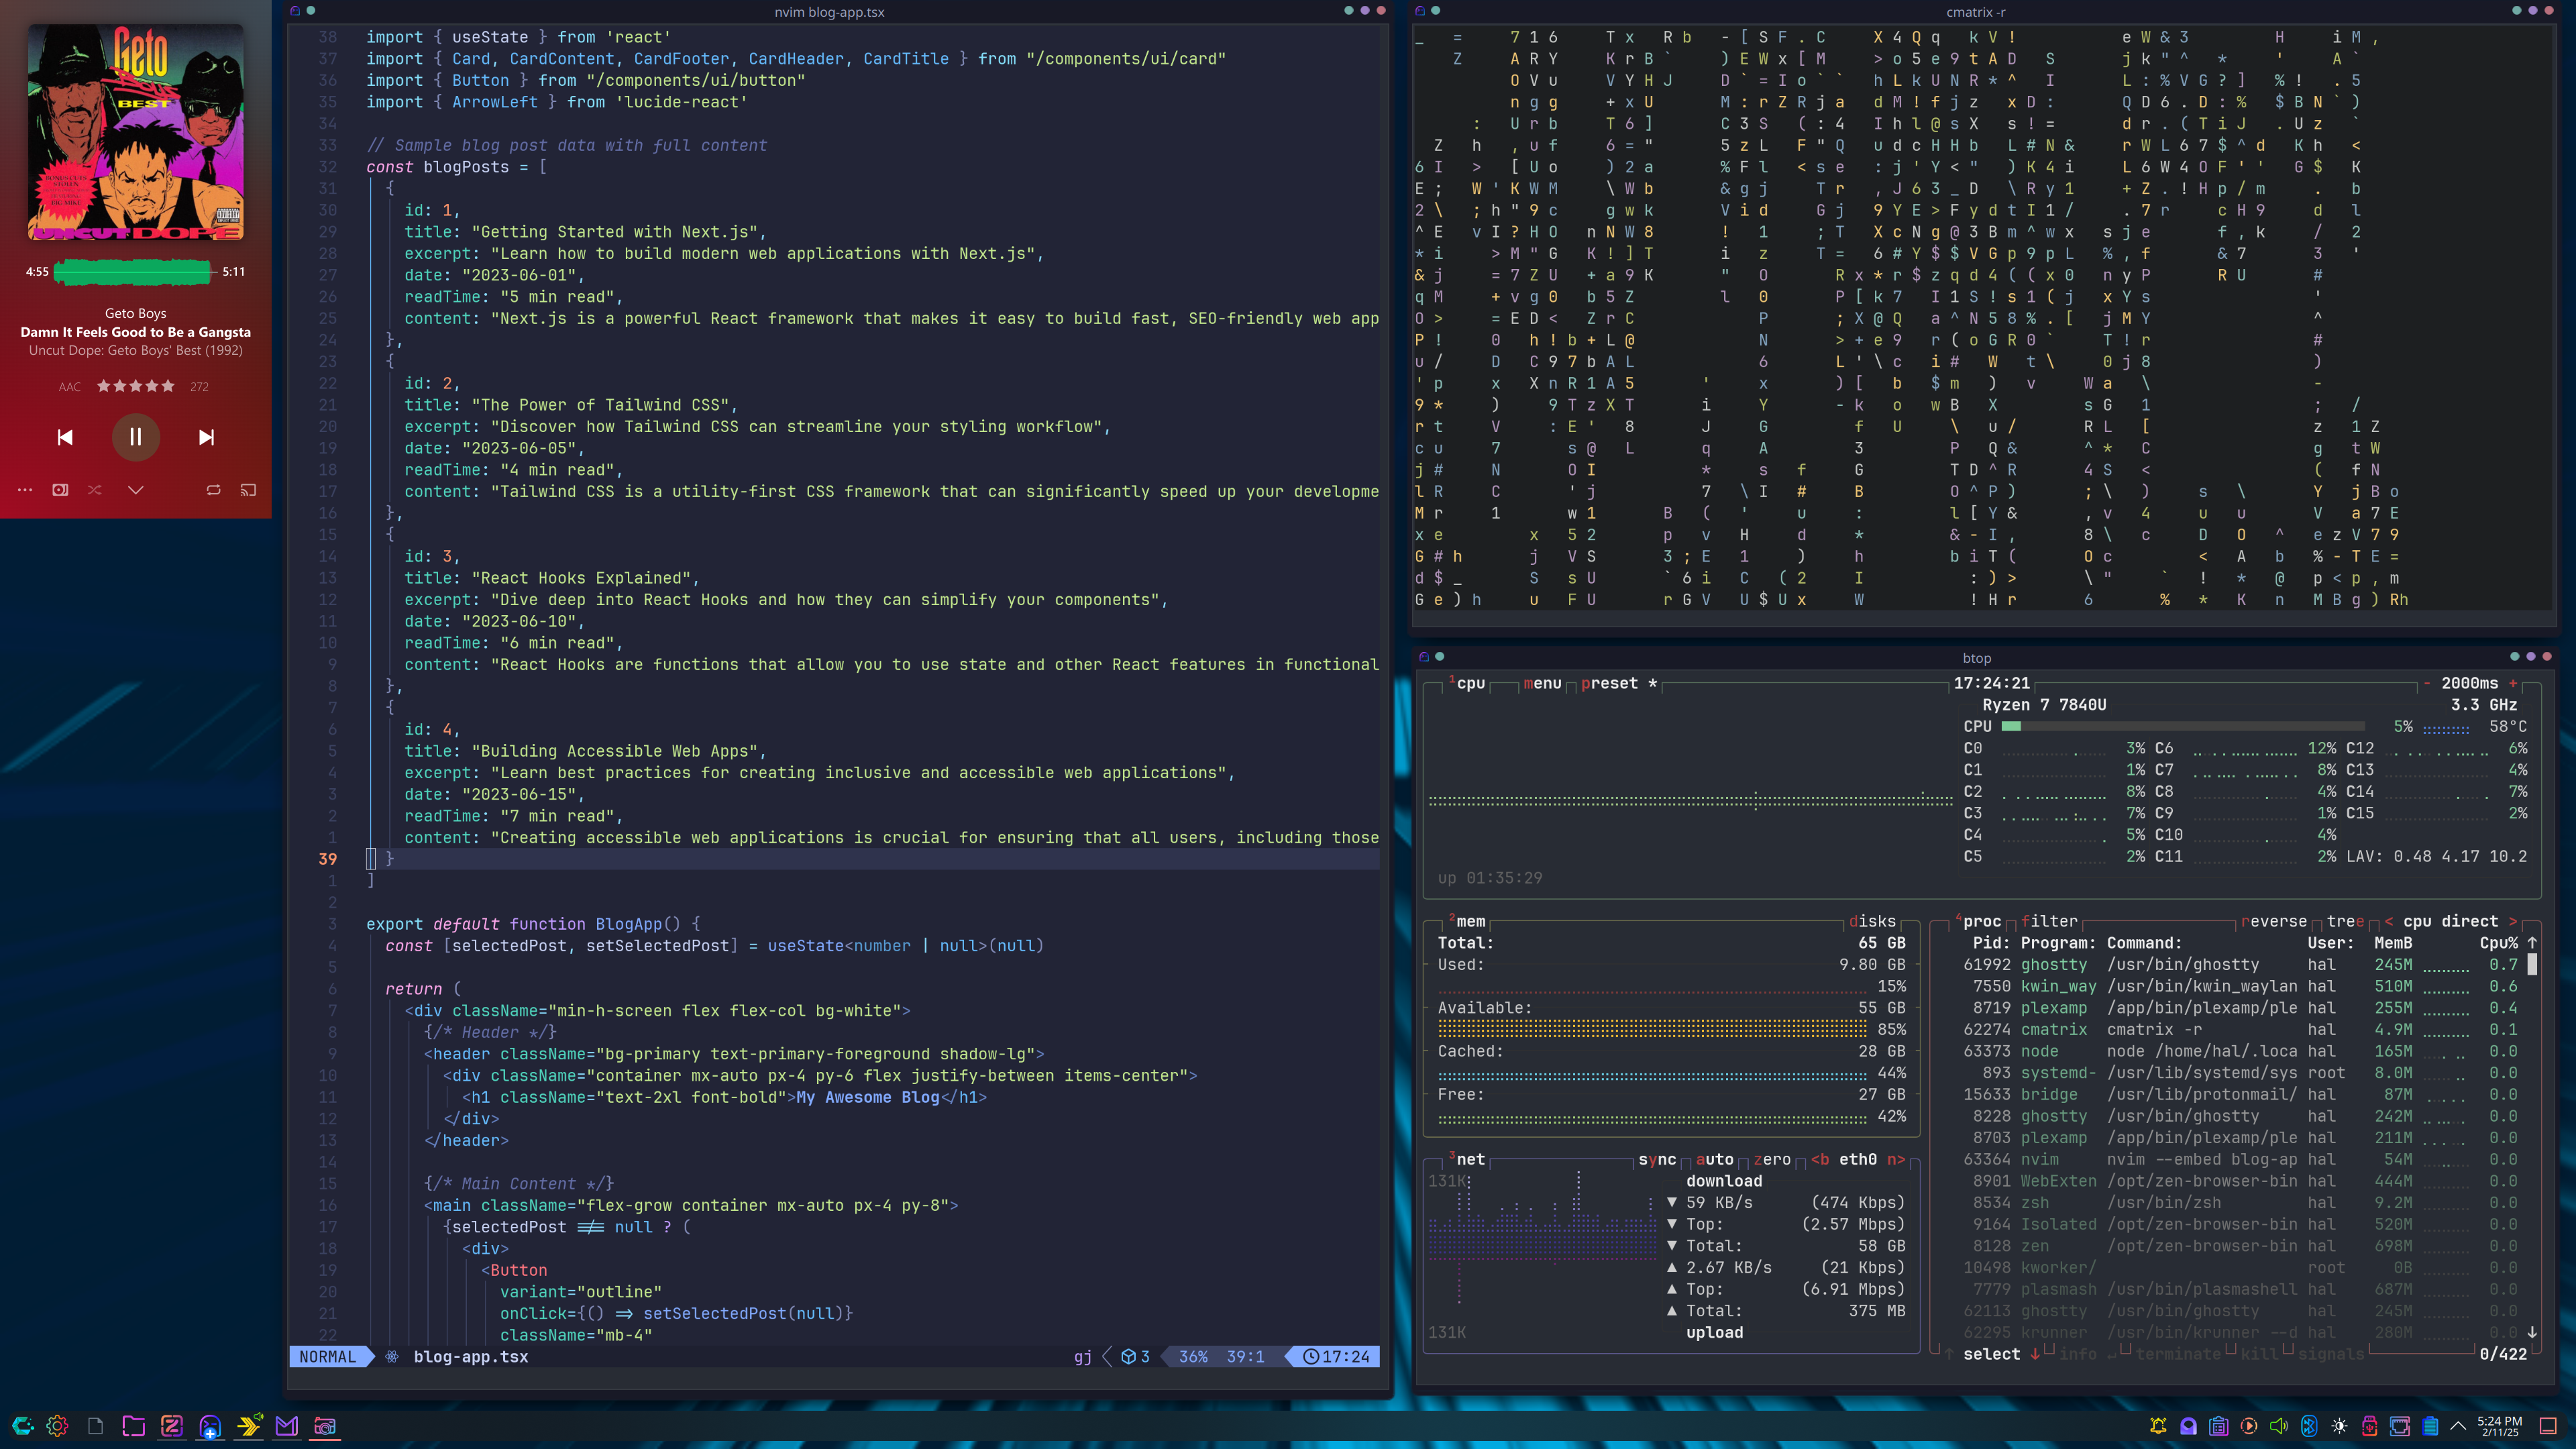This screenshot has height=1449, width=2576.
Task: Click song title Damn It Feels Good to Be a Gangsta
Action: pyautogui.click(x=135, y=332)
